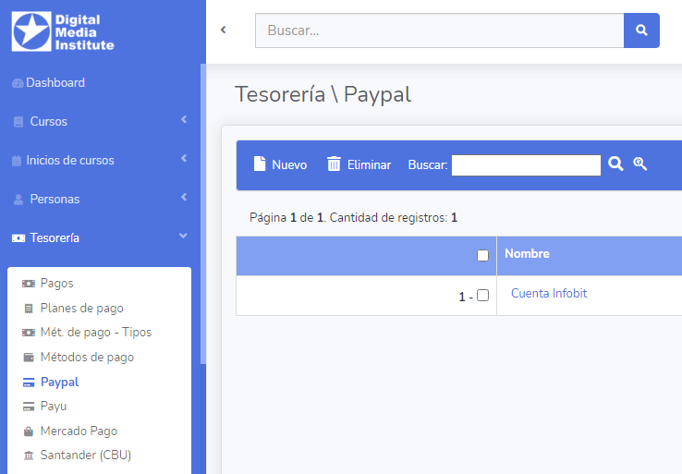Click the Tesorería \ Paypal page title
This screenshot has height=474, width=682.
[323, 94]
